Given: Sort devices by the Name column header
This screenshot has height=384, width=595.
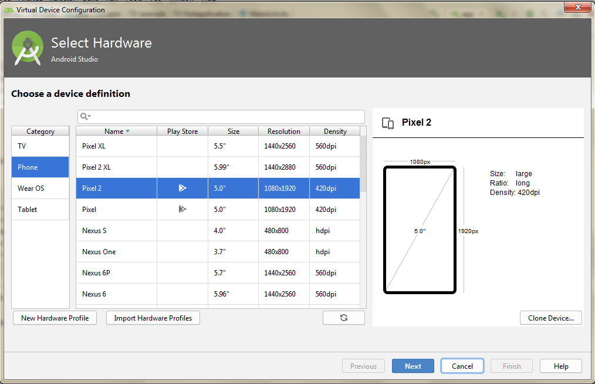Looking at the screenshot, I should click(117, 131).
